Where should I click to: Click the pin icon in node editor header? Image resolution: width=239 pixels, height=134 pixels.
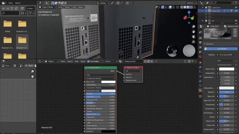pyautogui.click(x=156, y=61)
